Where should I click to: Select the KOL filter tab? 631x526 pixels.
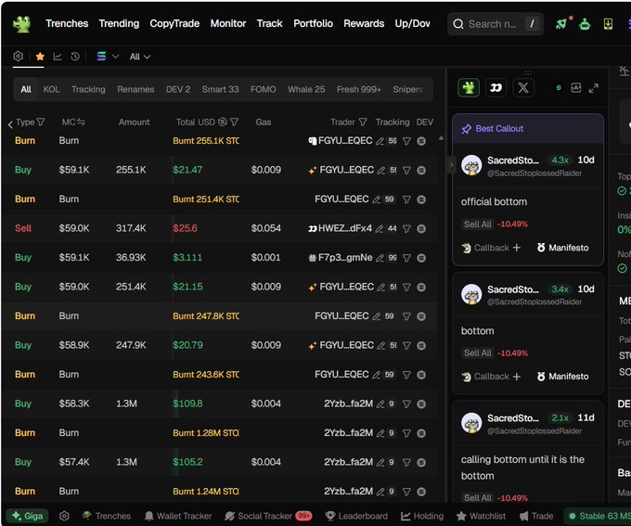[51, 89]
